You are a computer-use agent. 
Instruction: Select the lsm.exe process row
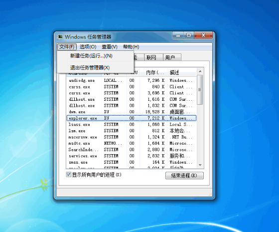132,131
